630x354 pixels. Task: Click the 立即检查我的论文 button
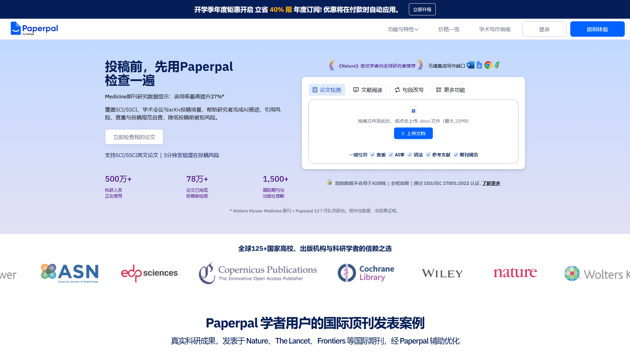[134, 137]
